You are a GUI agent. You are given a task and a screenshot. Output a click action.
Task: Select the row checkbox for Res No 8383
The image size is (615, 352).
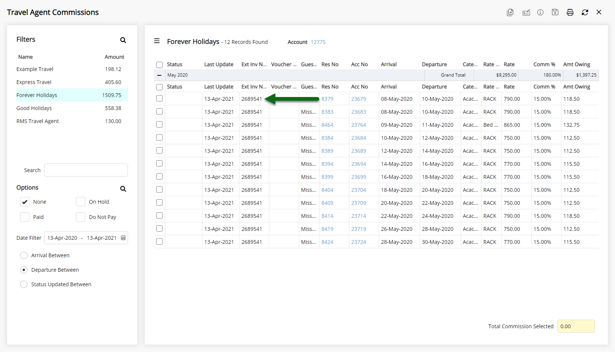click(x=160, y=112)
